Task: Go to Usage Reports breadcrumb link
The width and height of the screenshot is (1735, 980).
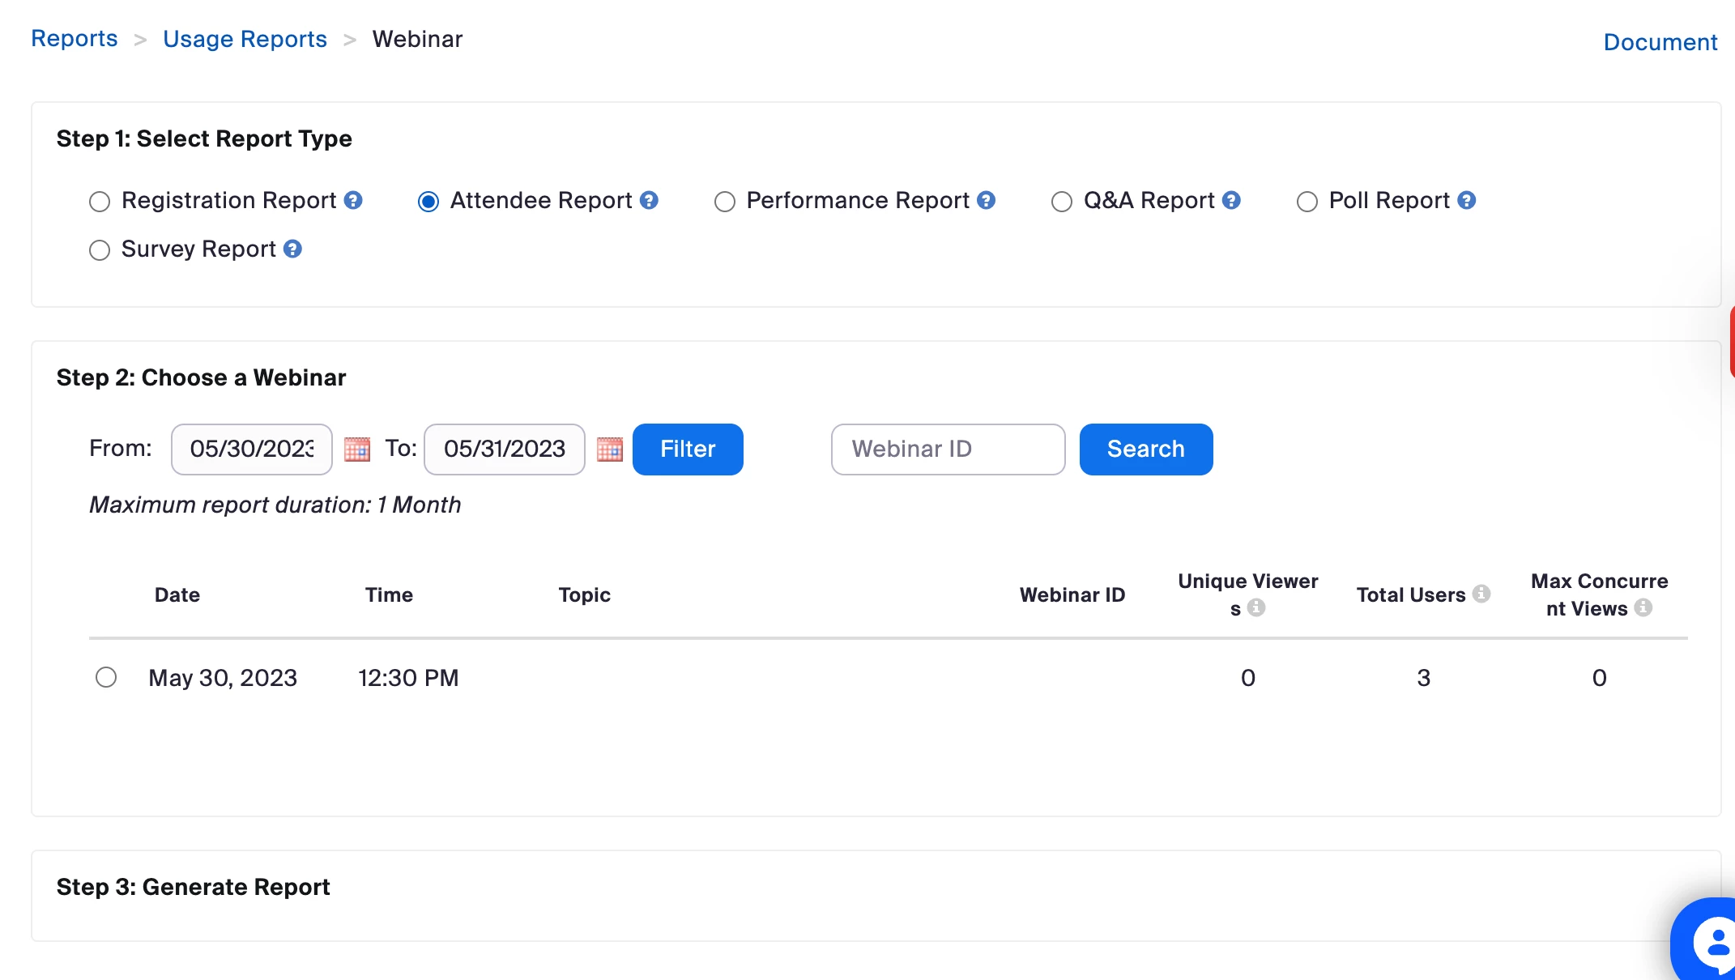Action: click(x=245, y=39)
